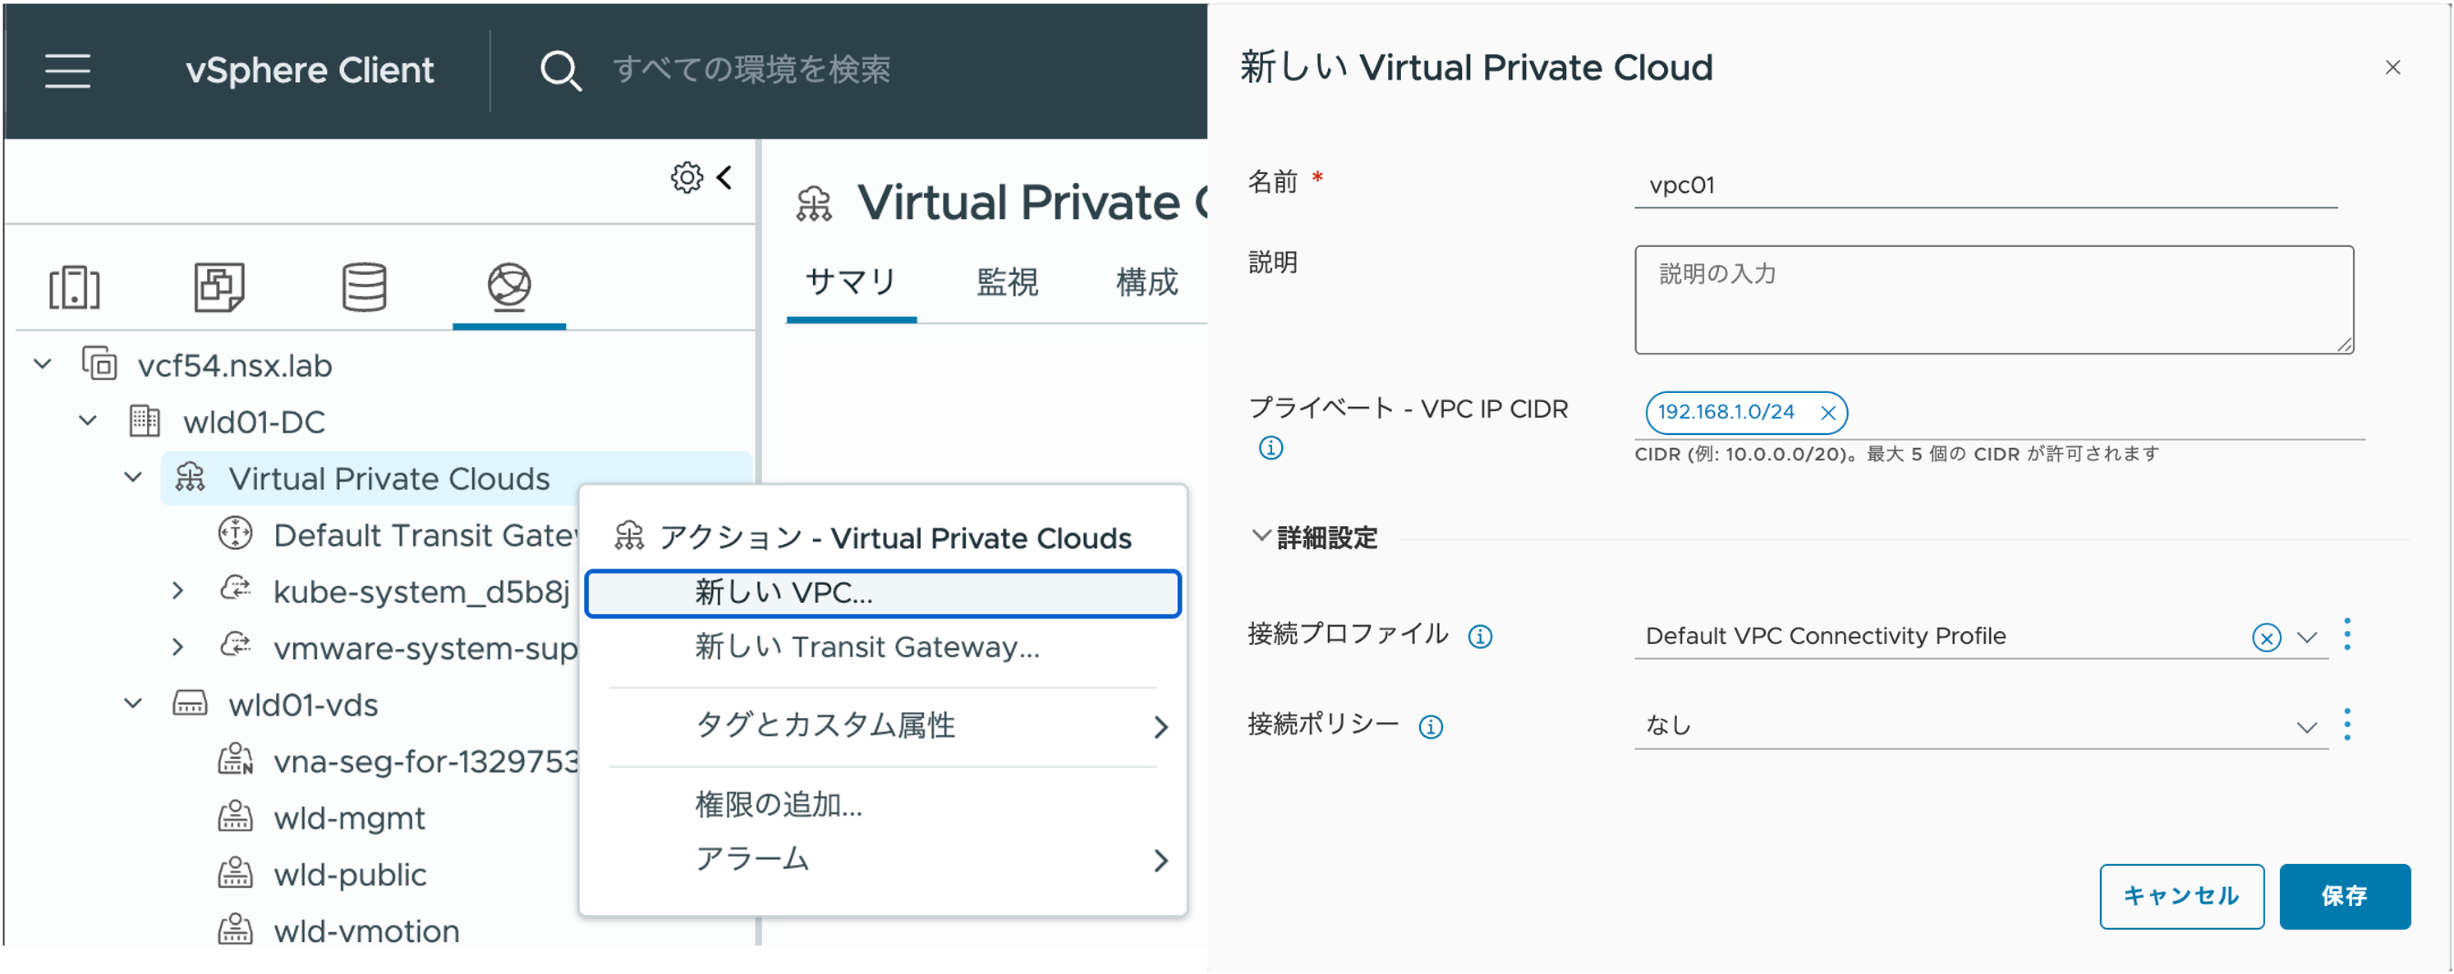Select wld01-vds in the network tree

coord(303,705)
